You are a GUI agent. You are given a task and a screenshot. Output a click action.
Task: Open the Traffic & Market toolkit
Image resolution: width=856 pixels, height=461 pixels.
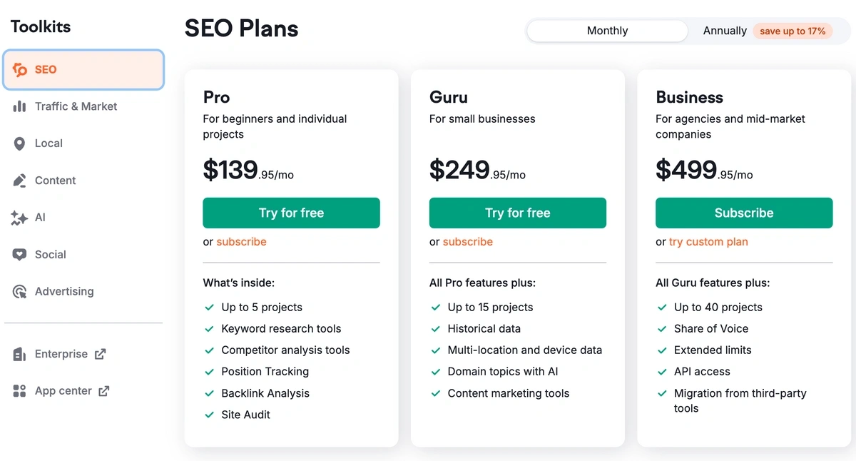point(76,106)
